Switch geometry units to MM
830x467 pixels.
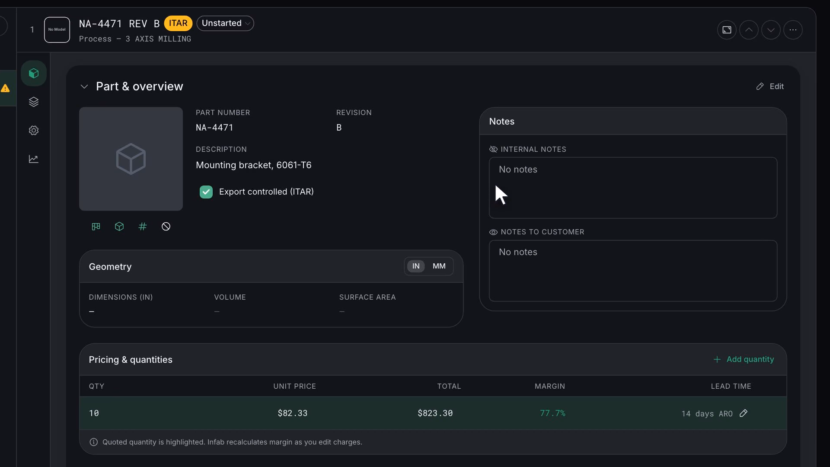(x=439, y=266)
